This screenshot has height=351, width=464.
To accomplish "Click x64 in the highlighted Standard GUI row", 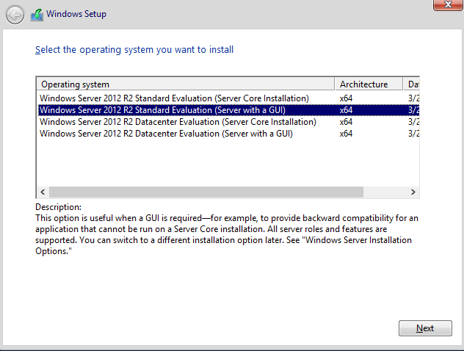I will click(x=346, y=110).
